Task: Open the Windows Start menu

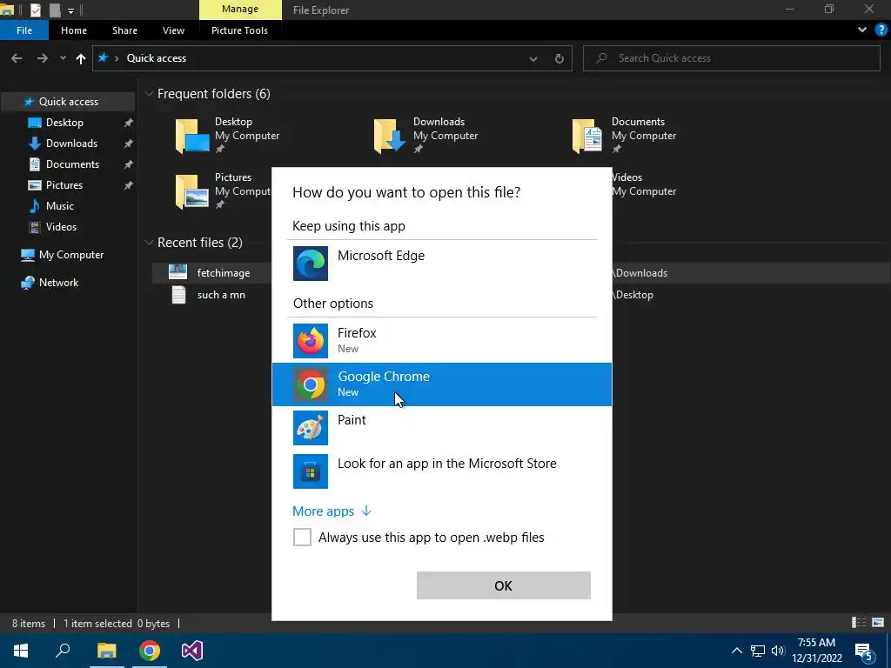Action: click(21, 651)
